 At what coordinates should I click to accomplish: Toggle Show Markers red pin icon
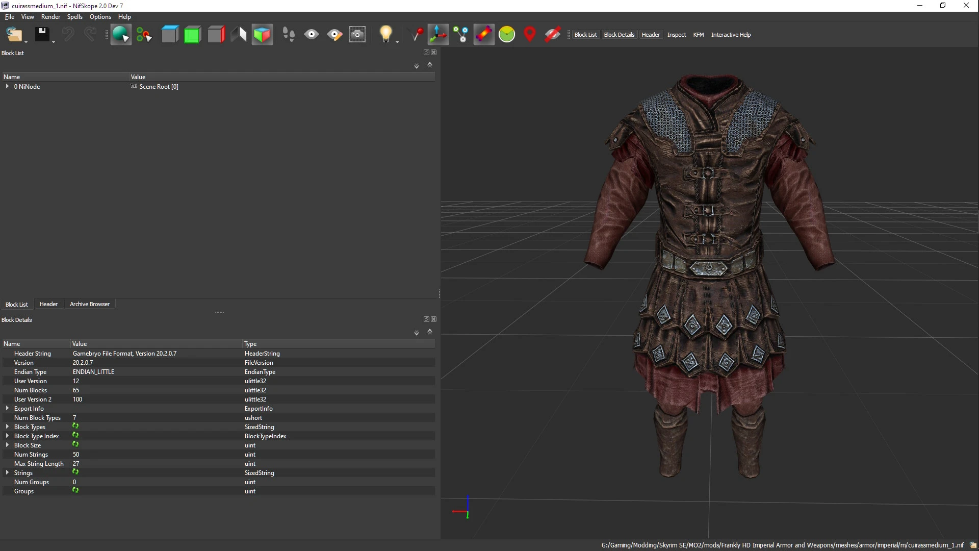(x=530, y=35)
